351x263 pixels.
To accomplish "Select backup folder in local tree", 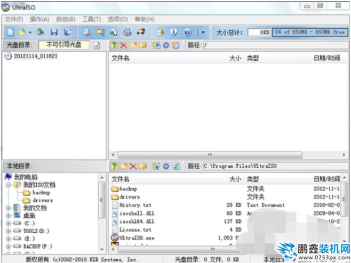I will pos(41,193).
